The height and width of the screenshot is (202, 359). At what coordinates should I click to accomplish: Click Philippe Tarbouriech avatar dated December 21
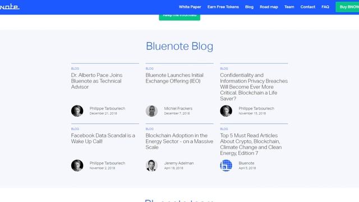point(77,111)
